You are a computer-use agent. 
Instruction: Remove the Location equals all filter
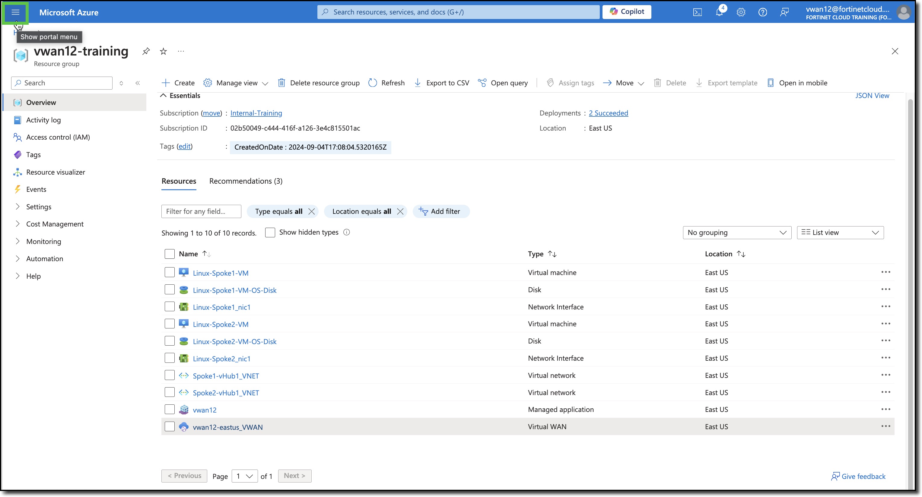(x=400, y=211)
